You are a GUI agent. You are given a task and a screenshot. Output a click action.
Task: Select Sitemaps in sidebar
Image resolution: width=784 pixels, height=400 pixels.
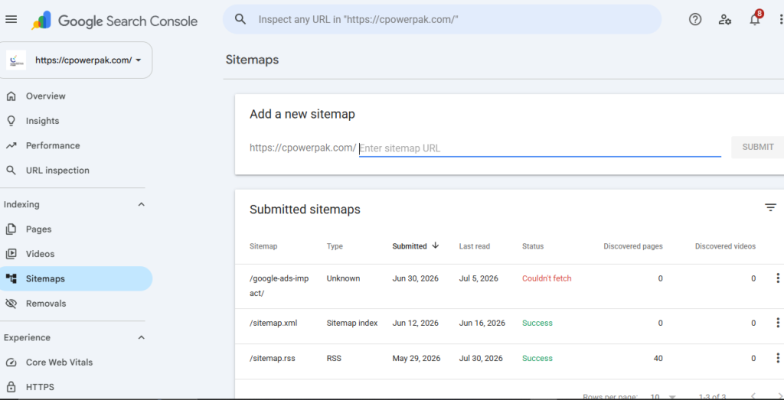pyautogui.click(x=76, y=278)
